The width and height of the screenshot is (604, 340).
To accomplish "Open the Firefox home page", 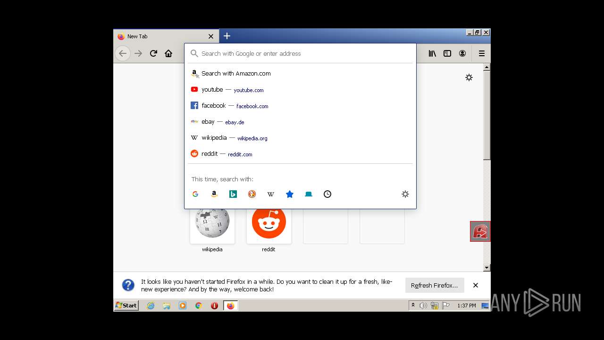I will 168,53.
